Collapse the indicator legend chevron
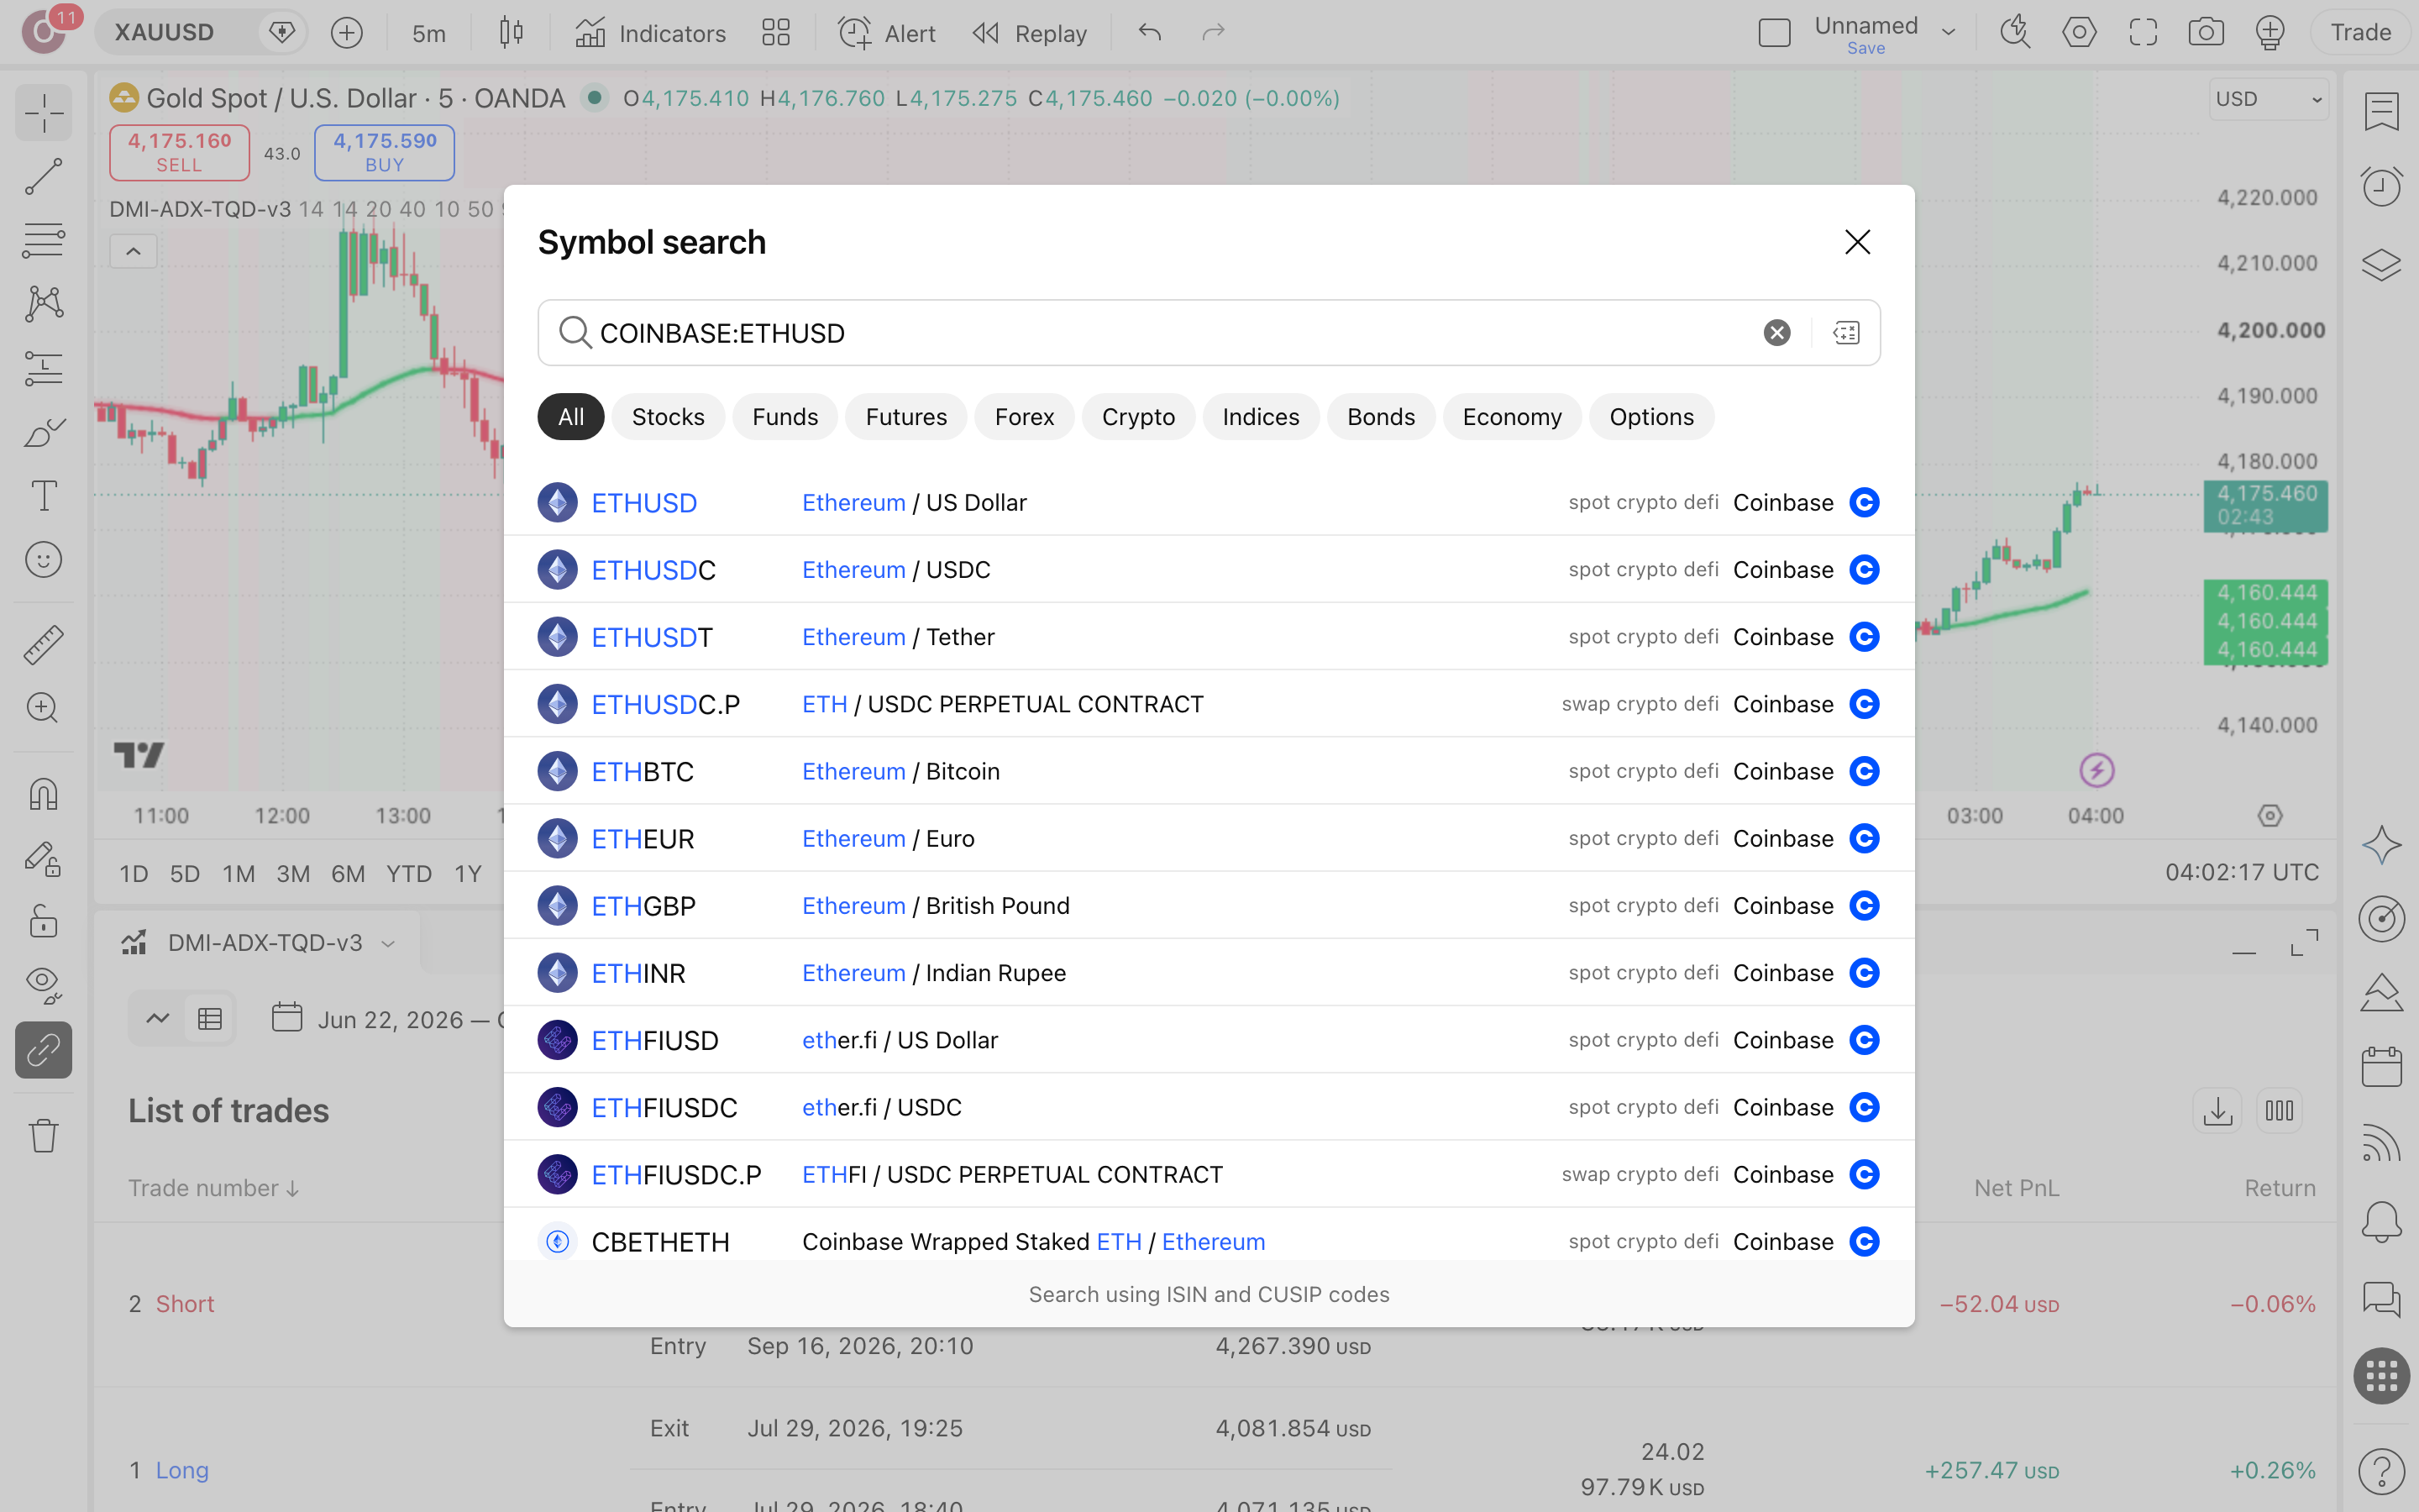This screenshot has height=1512, width=2419. [x=133, y=252]
